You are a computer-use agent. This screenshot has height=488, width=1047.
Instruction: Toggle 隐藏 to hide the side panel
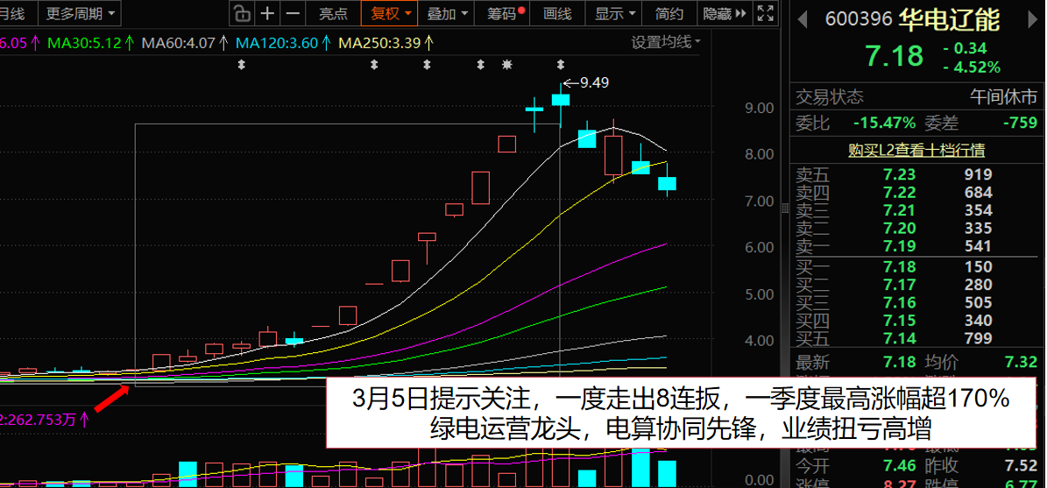coord(724,13)
